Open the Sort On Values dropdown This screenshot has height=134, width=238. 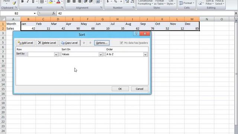(x=100, y=54)
